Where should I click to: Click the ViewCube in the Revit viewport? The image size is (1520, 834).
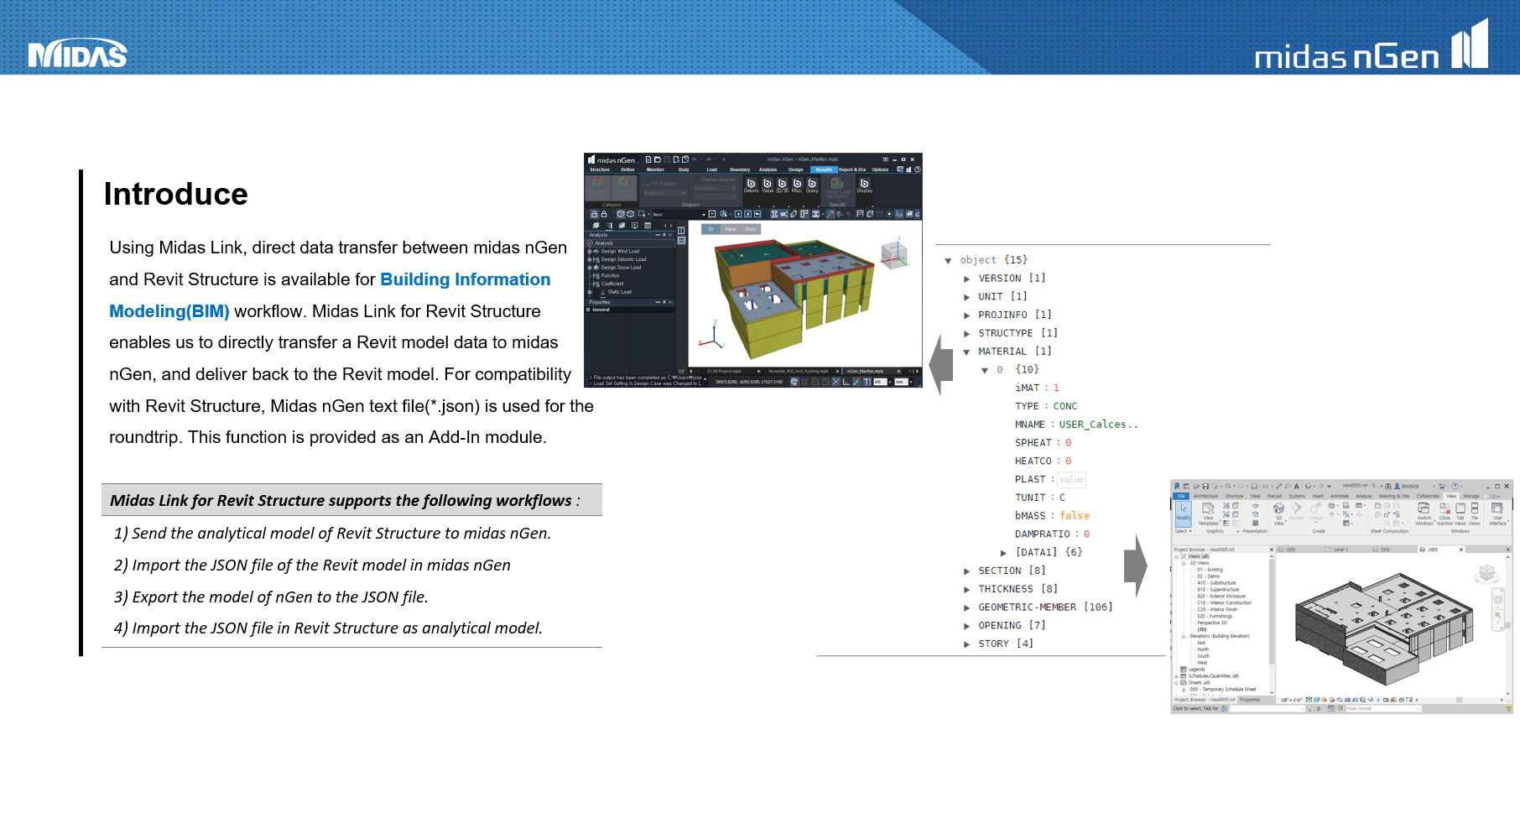pyautogui.click(x=1486, y=573)
